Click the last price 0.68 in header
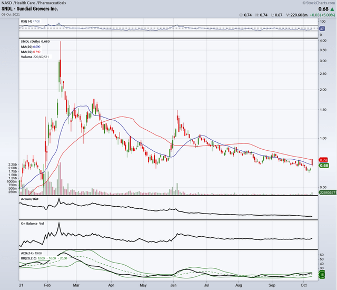This screenshot has height=290, width=337. (x=323, y=9)
